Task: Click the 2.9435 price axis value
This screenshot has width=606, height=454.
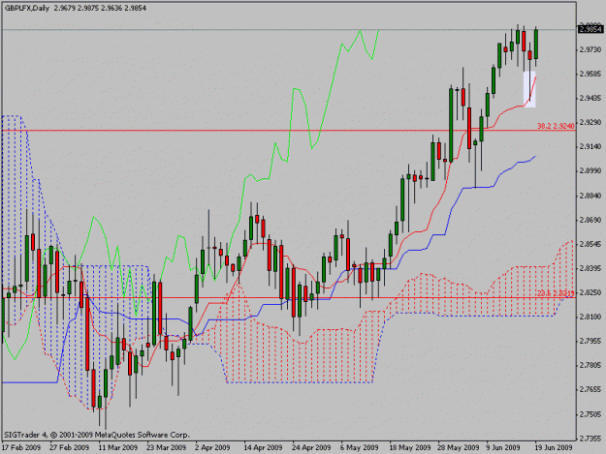Action: point(590,99)
